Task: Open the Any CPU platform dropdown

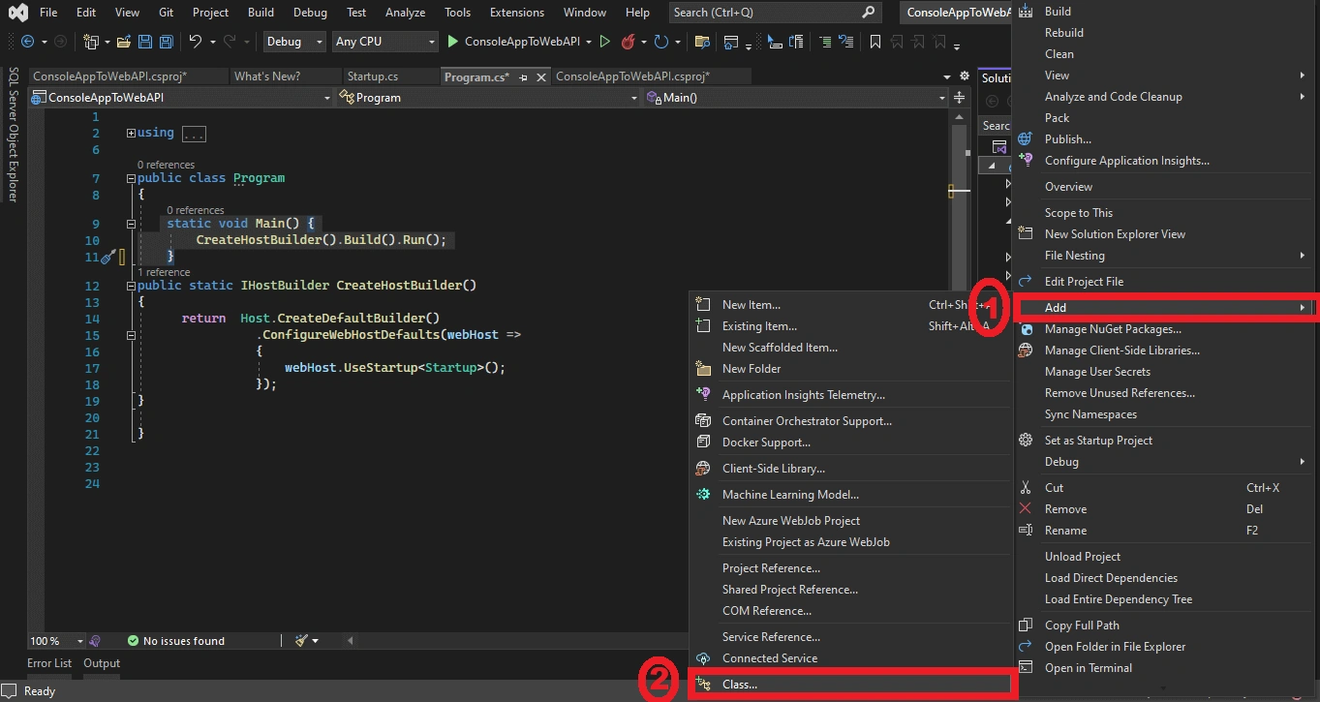Action: click(x=385, y=42)
